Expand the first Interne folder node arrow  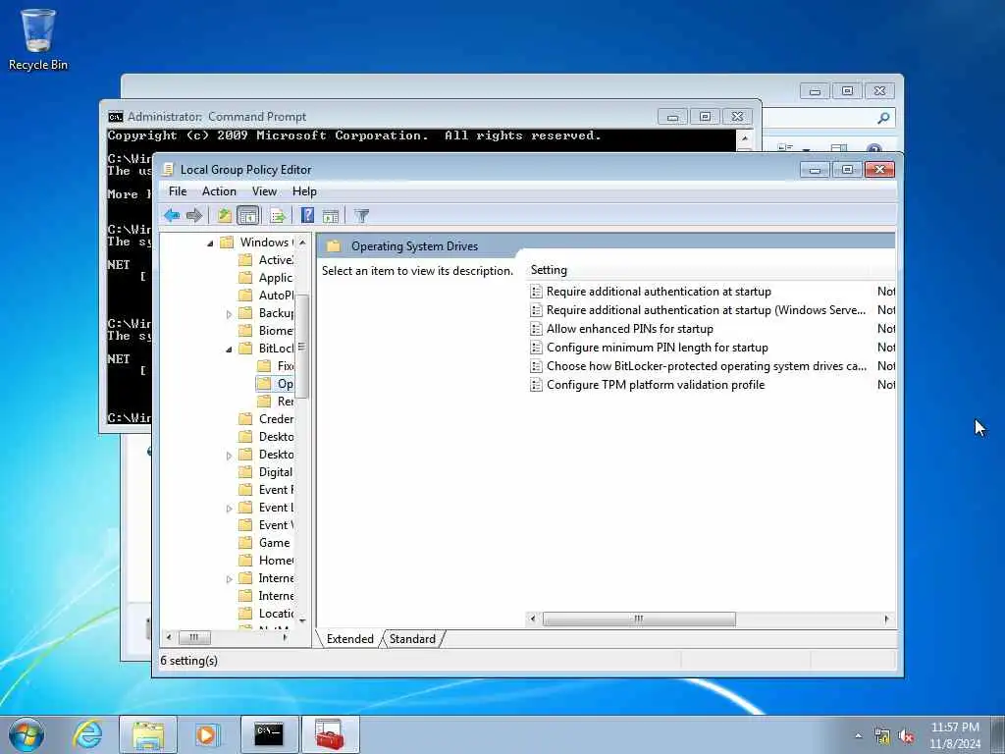[x=229, y=579]
